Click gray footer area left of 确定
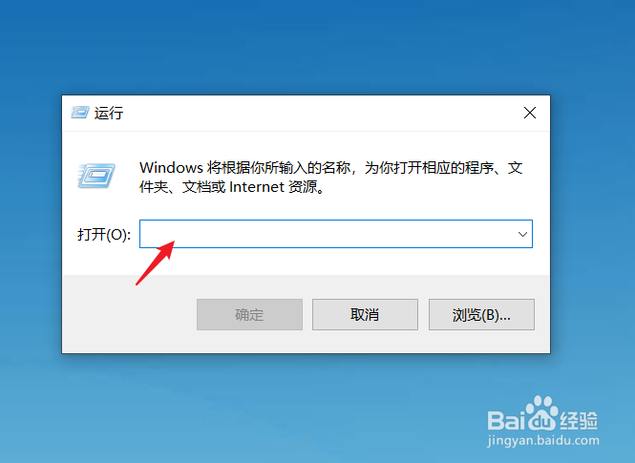Image resolution: width=635 pixels, height=463 pixels. coord(129,314)
